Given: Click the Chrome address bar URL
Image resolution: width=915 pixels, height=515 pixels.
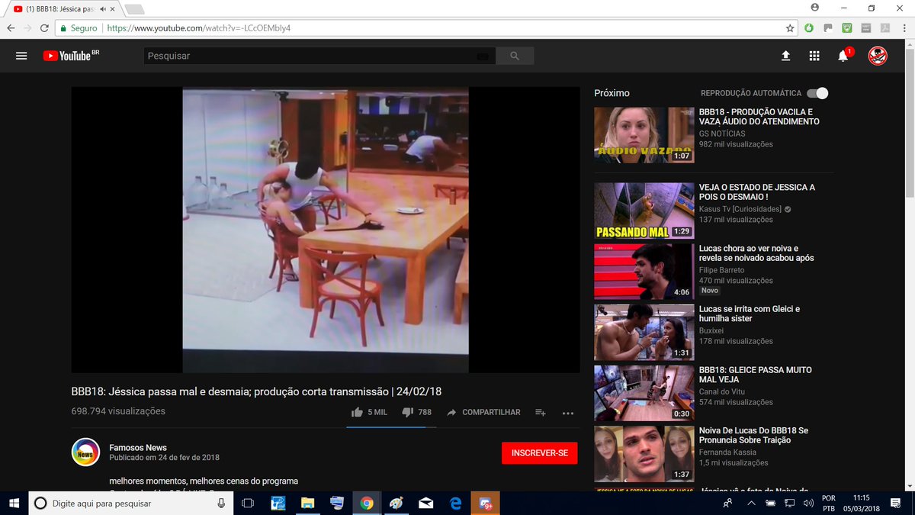Looking at the screenshot, I should 198,27.
